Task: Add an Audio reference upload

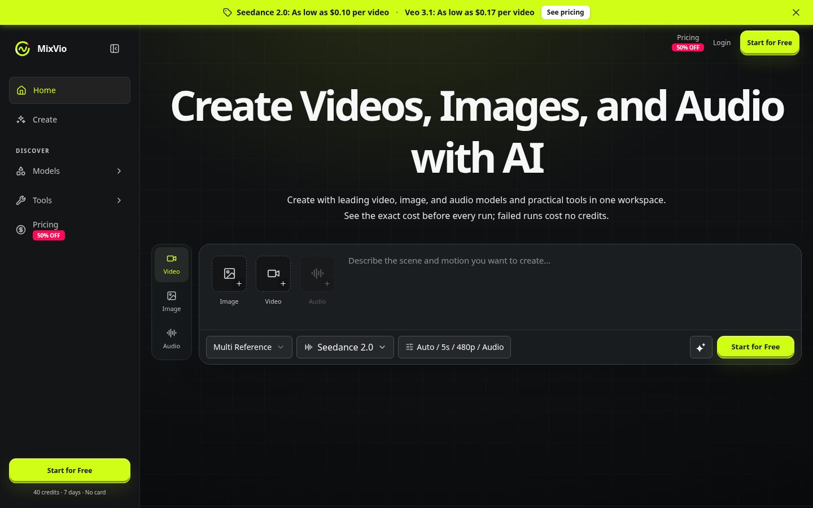Action: click(317, 274)
